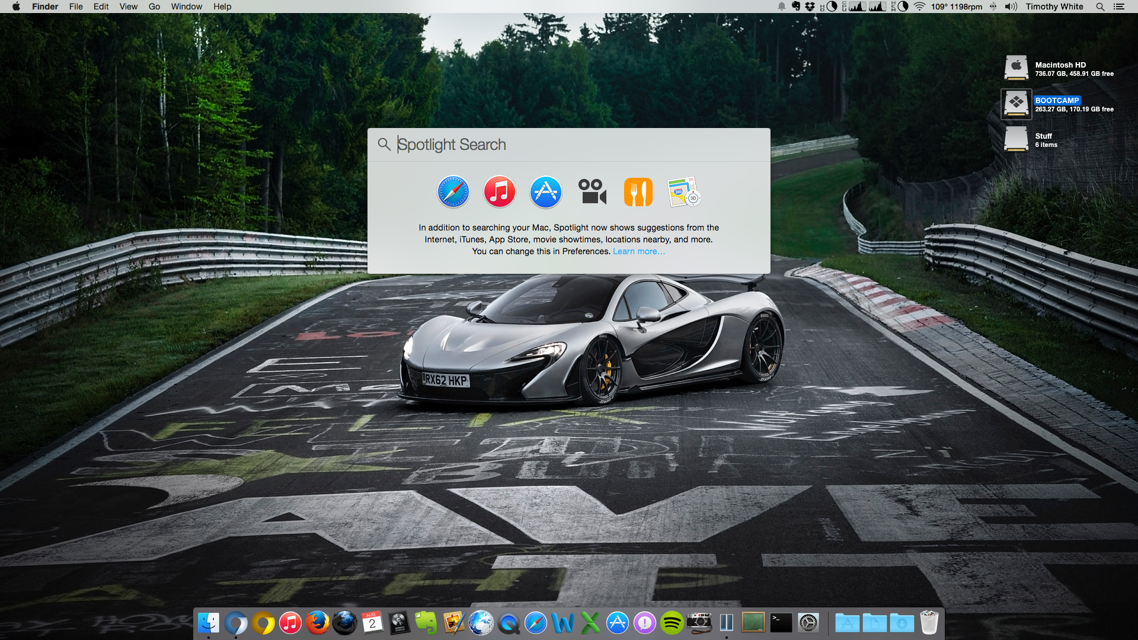Image resolution: width=1138 pixels, height=640 pixels.
Task: Open the camera app icon in Dock
Action: pyautogui.click(x=699, y=623)
